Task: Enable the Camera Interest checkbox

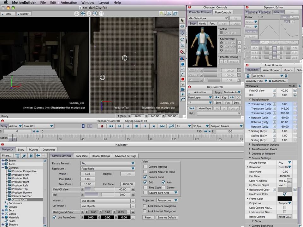Action: (145, 166)
